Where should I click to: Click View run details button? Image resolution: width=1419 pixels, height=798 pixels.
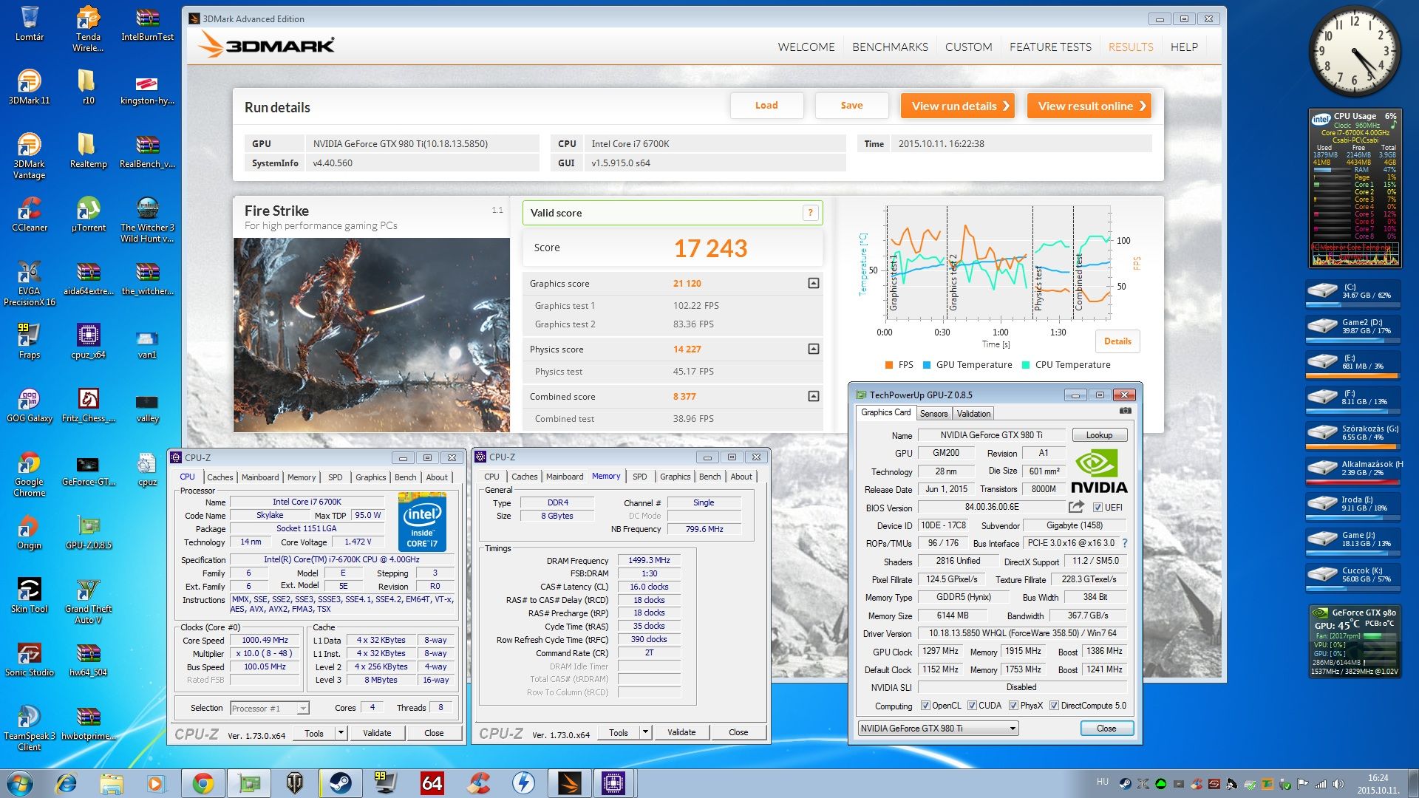click(x=957, y=106)
